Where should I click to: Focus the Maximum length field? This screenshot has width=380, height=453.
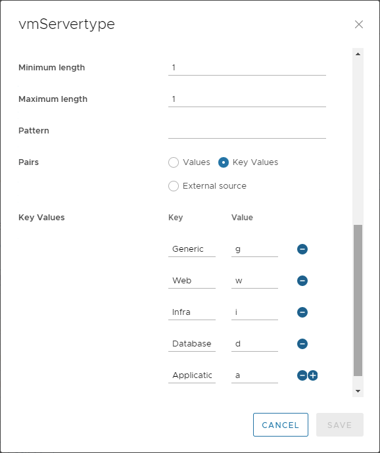click(x=247, y=99)
